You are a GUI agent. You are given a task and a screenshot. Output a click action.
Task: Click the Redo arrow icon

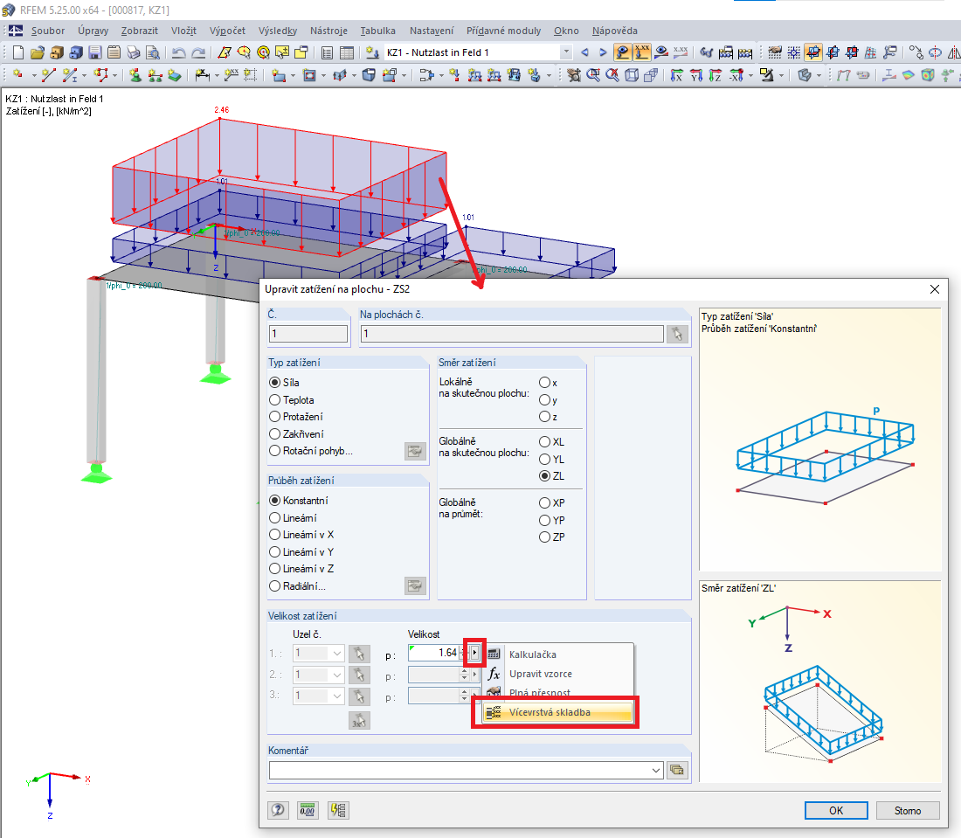[x=198, y=52]
